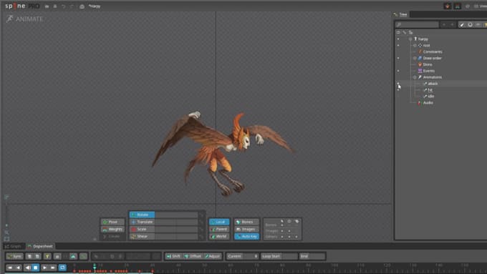
Task: Open the Views menu at top right
Action: point(481,6)
